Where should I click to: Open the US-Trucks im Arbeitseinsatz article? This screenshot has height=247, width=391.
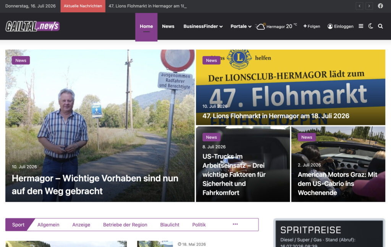[x=234, y=175]
